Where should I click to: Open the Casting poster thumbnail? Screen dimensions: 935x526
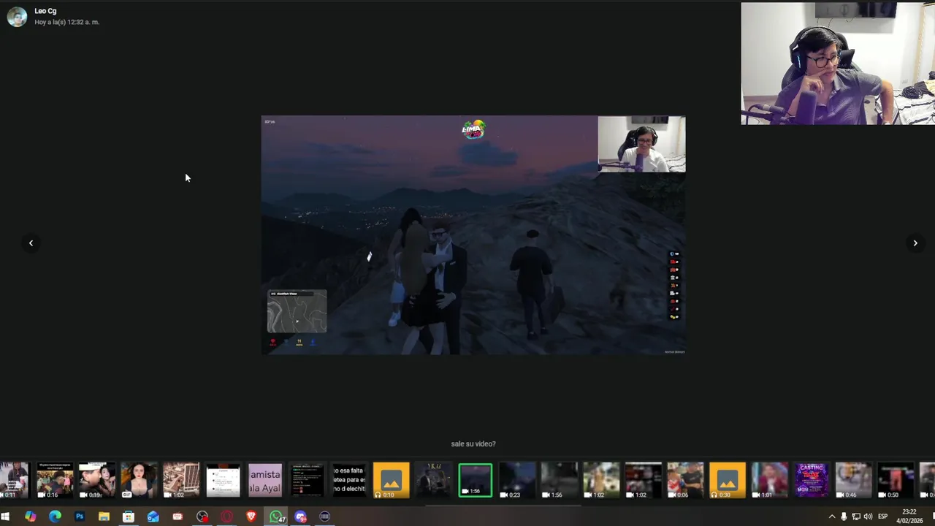[811, 480]
